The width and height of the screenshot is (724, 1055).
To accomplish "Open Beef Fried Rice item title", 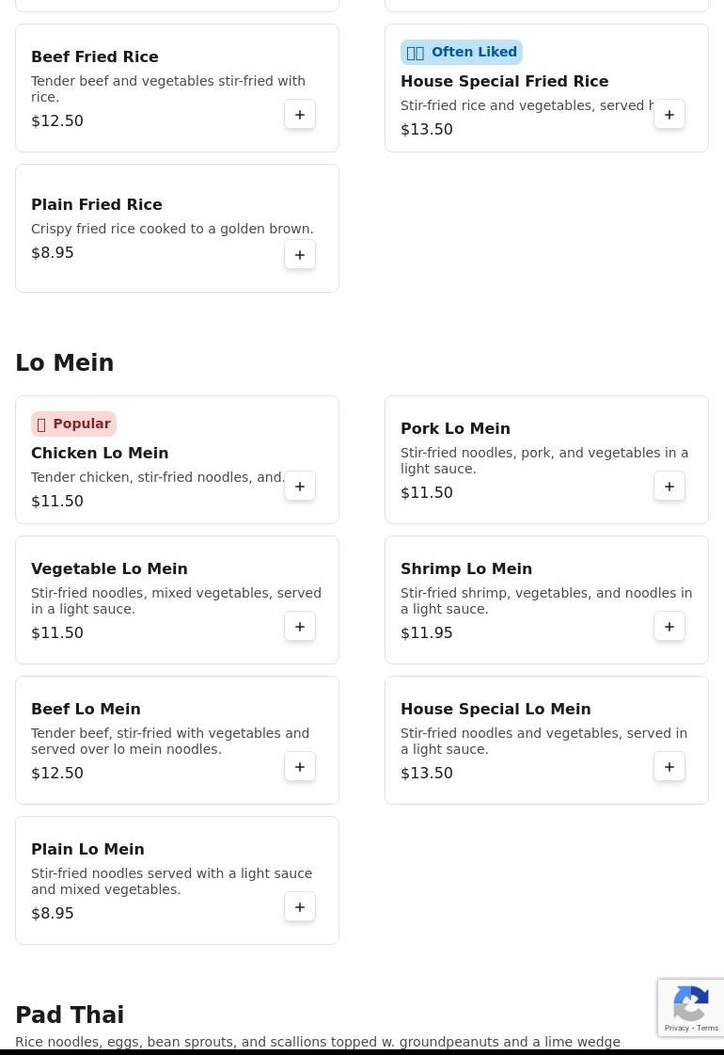I will point(95,56).
